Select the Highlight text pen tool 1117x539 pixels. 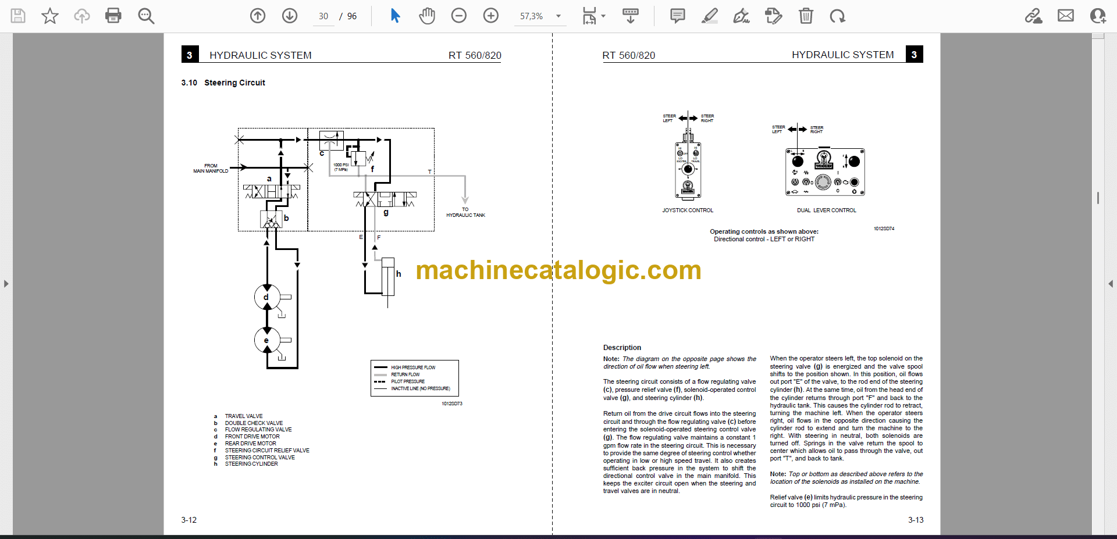click(710, 16)
